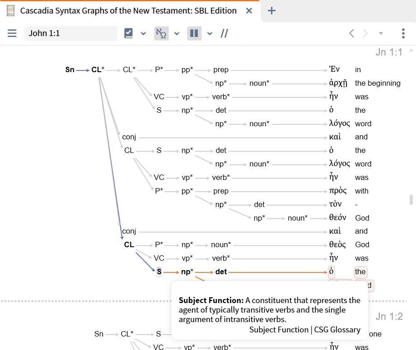416x350 pixels.
Task: Click the highlighted gloss 'the'
Action: 360,272
